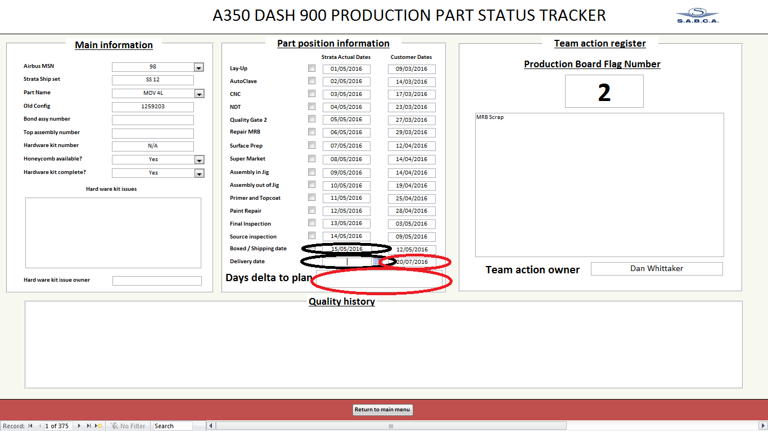This screenshot has height=431, width=768.
Task: Tick the Super Market checkbox
Action: pyautogui.click(x=311, y=158)
